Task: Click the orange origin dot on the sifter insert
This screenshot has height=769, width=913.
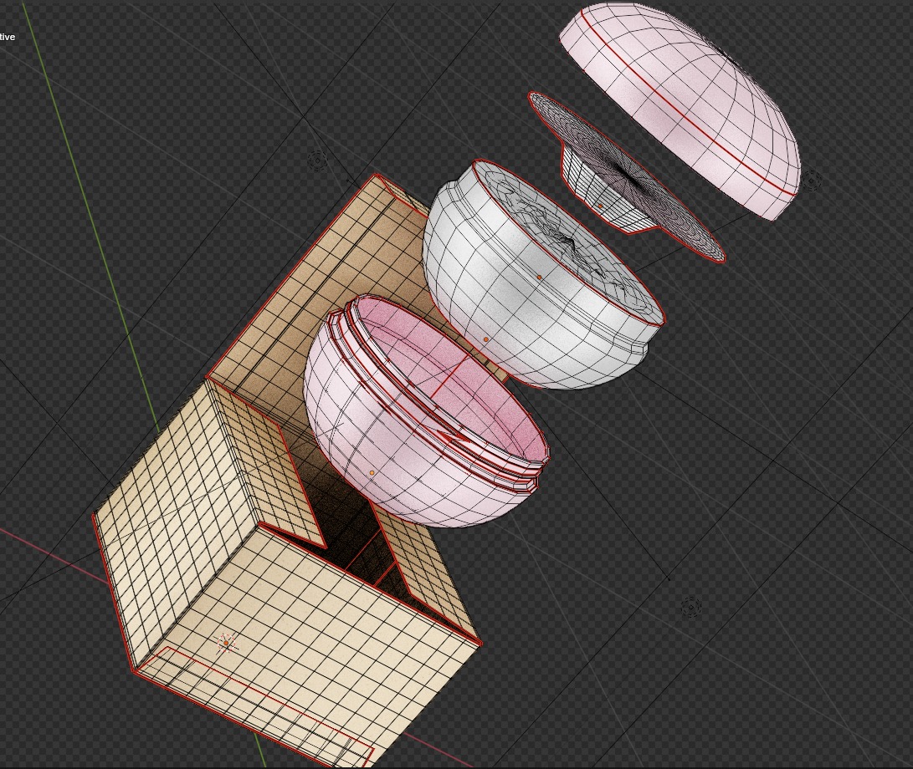Action: pos(600,206)
